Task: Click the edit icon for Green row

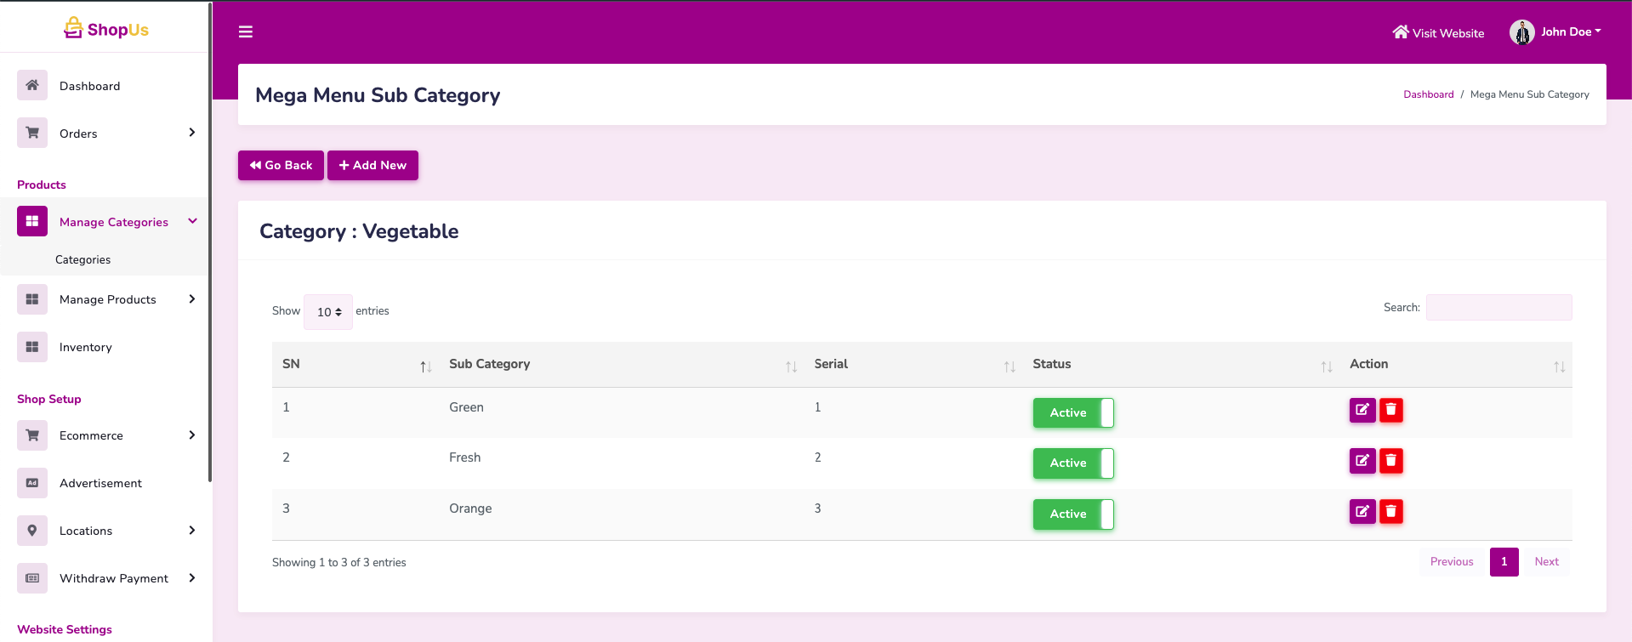Action: (x=1362, y=410)
